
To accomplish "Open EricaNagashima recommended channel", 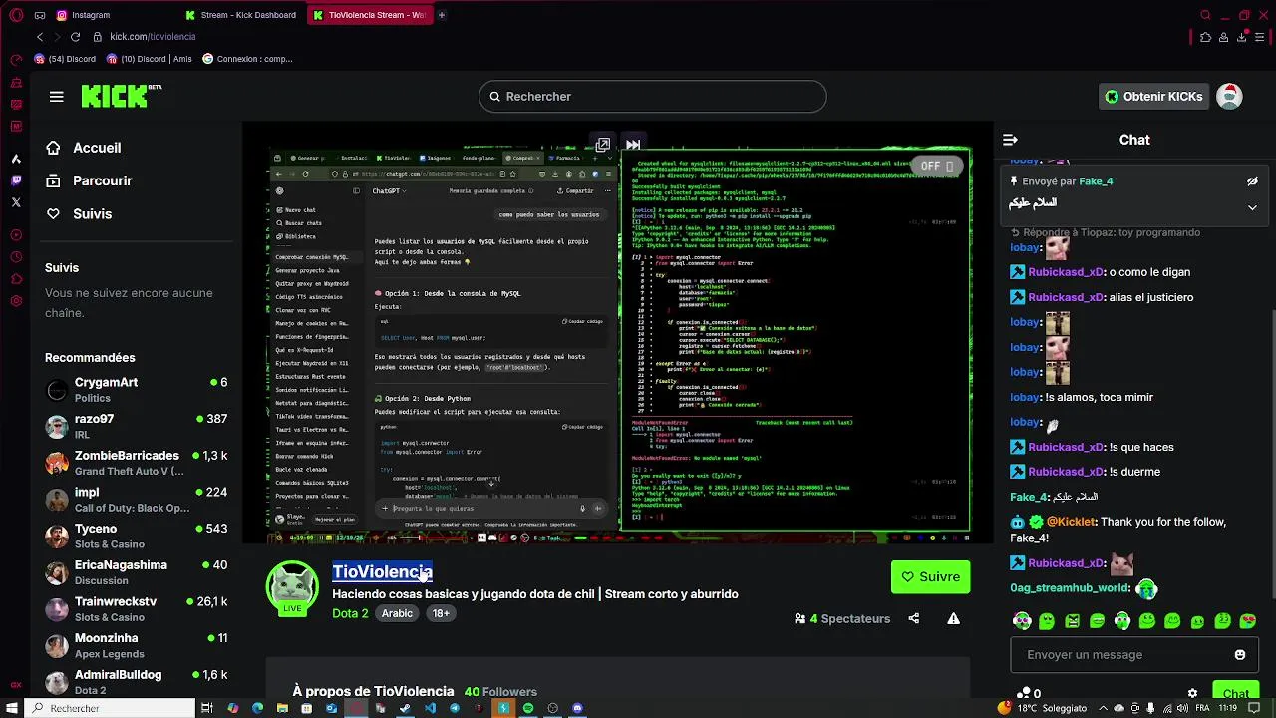I will click(x=137, y=572).
